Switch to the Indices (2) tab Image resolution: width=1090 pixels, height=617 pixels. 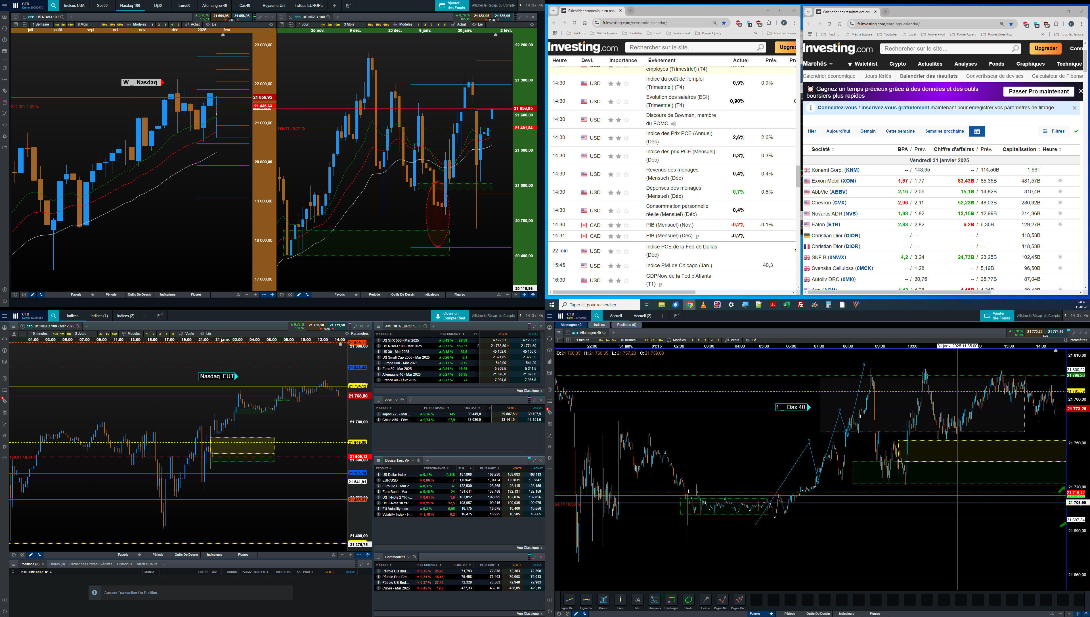tap(125, 316)
